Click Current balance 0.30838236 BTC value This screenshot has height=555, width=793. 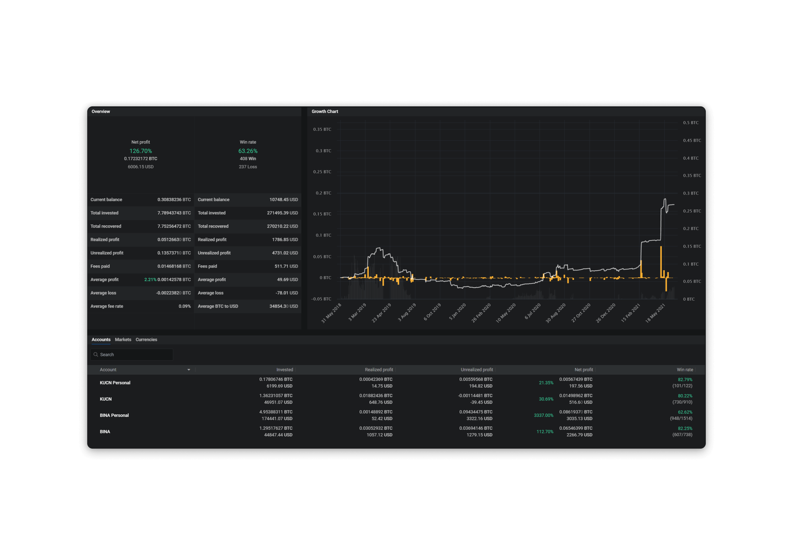click(174, 200)
